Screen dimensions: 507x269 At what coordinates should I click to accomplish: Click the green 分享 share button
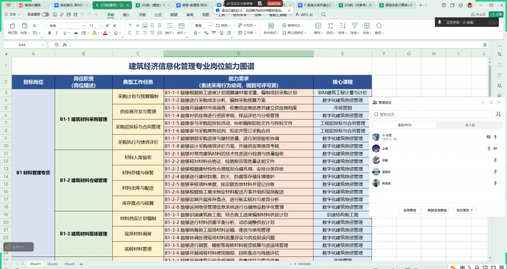click(x=496, y=15)
